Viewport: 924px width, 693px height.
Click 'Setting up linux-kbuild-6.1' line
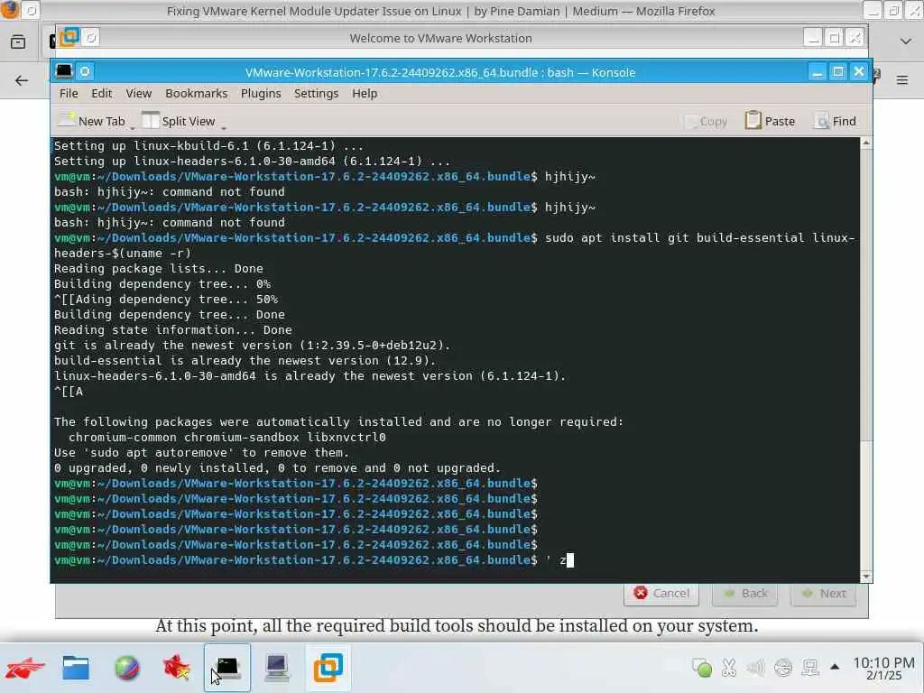click(208, 146)
